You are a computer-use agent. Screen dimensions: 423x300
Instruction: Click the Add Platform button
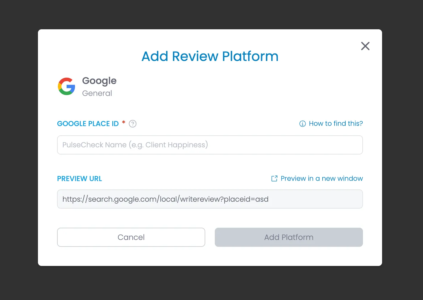(x=289, y=237)
